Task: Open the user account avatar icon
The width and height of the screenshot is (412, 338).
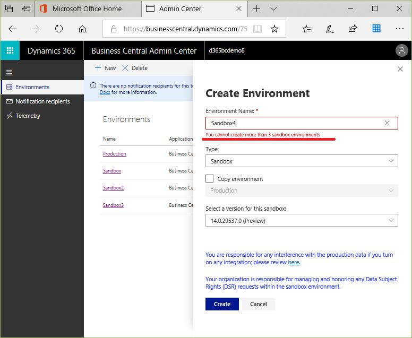Action: (401, 50)
